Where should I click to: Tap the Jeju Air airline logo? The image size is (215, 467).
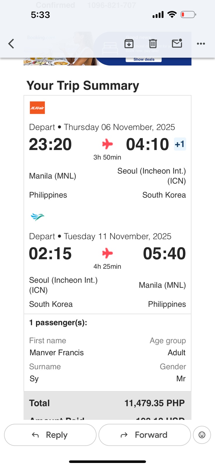(x=37, y=108)
